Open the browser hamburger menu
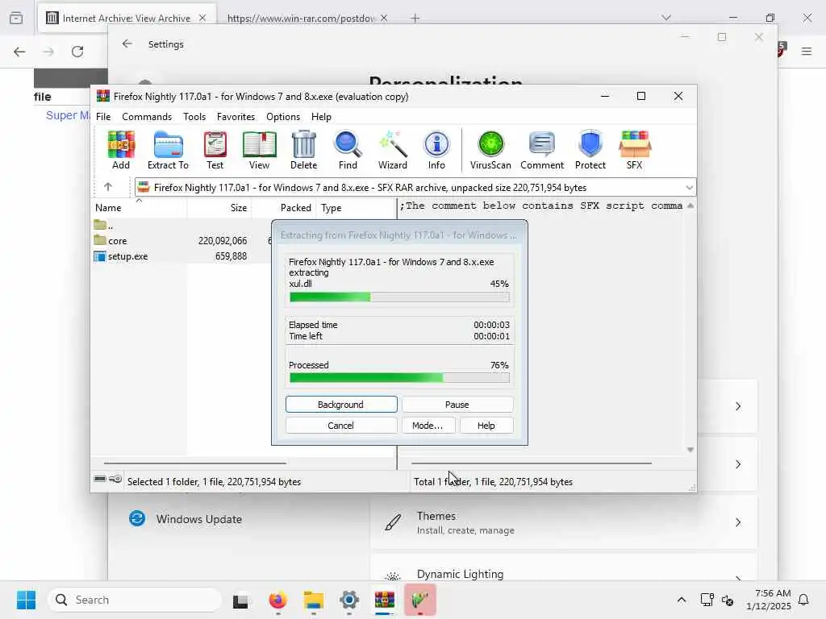This screenshot has height=619, width=826. click(x=807, y=52)
